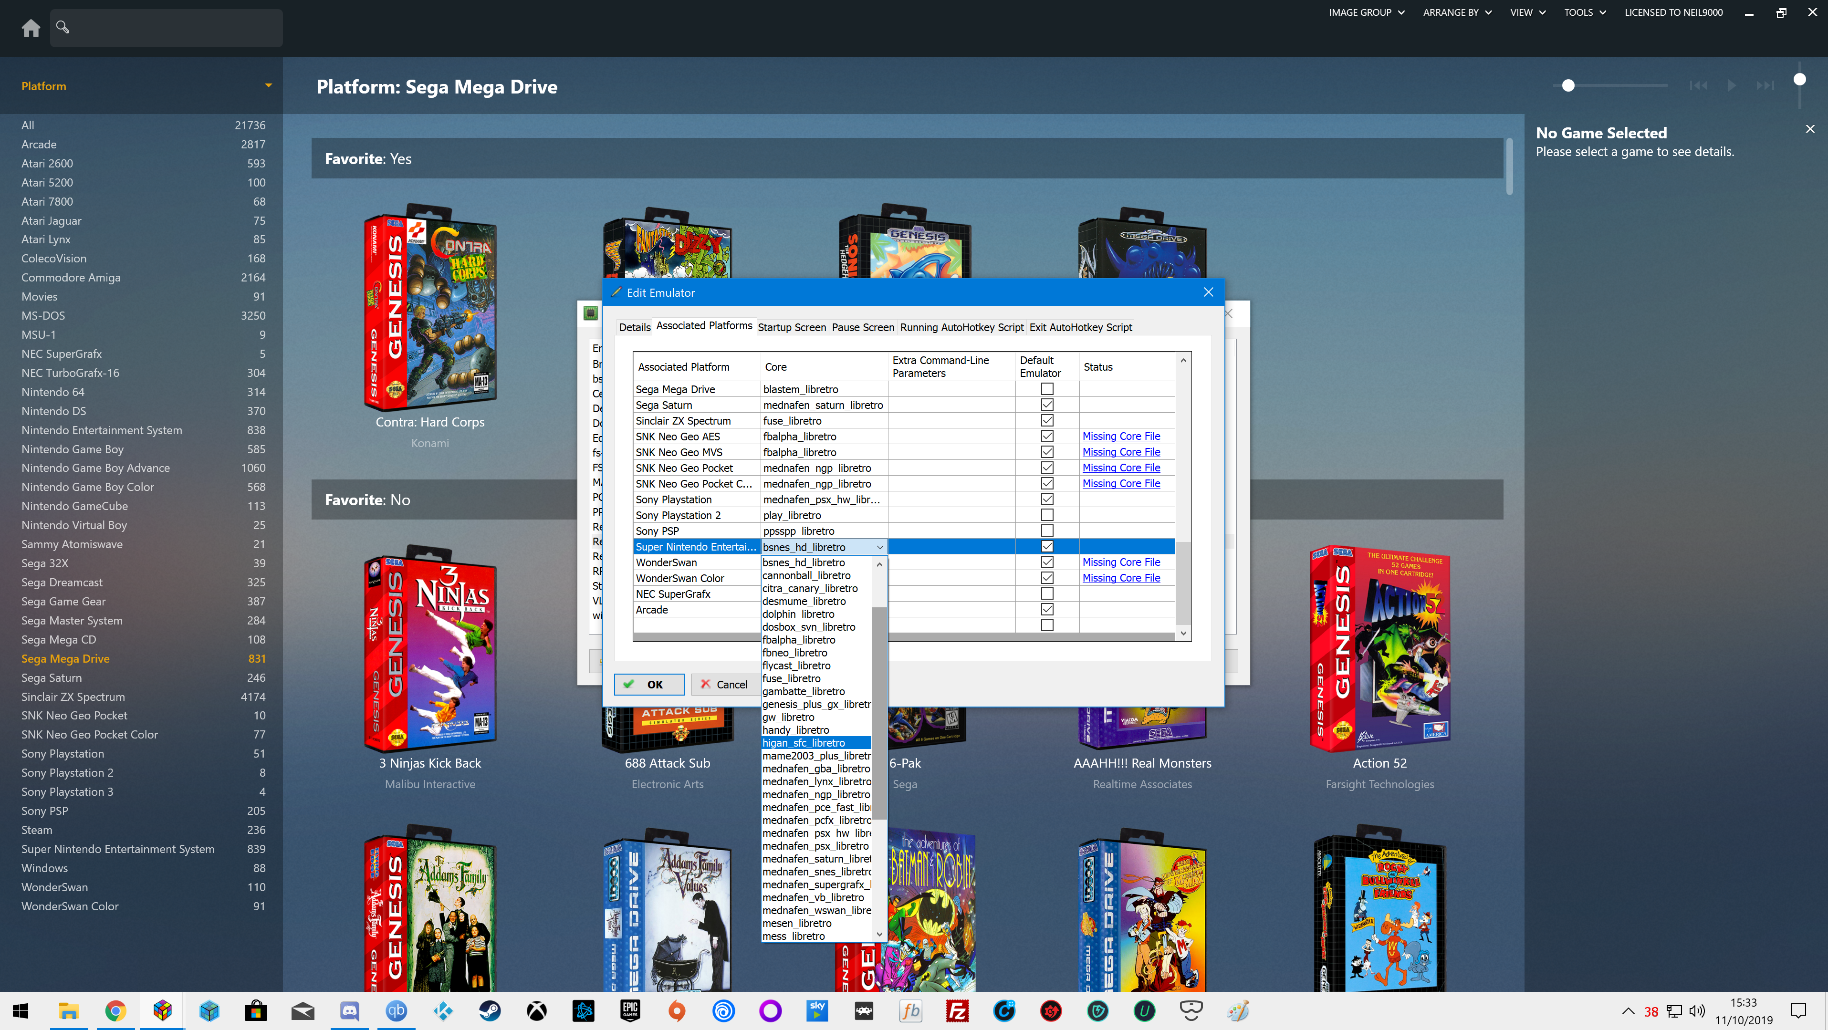Uncheck Default Emulator for Sega Saturn

click(x=1047, y=405)
